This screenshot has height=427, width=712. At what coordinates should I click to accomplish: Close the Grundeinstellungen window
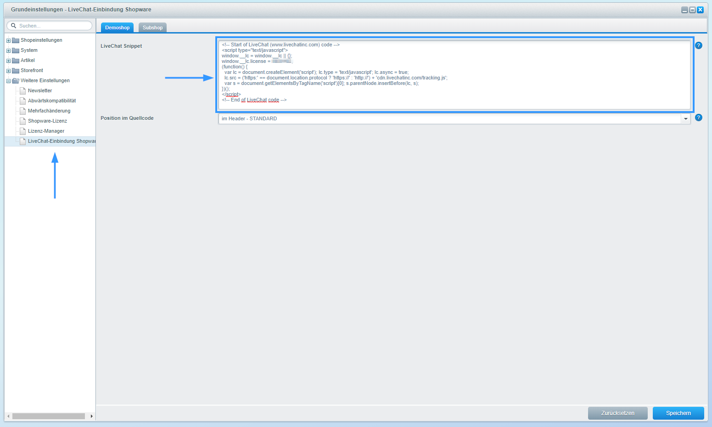pyautogui.click(x=700, y=10)
